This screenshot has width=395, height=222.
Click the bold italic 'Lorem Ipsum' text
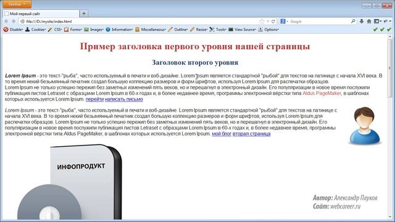click(x=20, y=76)
